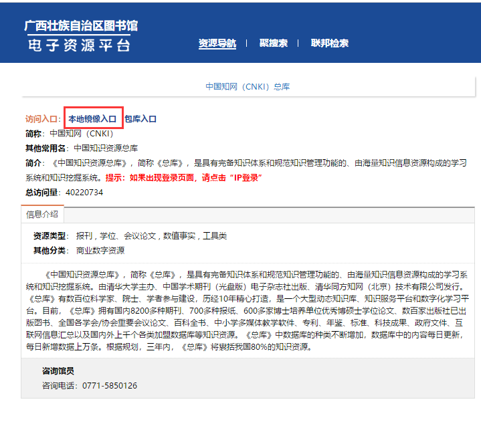481x430 pixels.
Task: Go to the 聚搜索 page
Action: (274, 43)
